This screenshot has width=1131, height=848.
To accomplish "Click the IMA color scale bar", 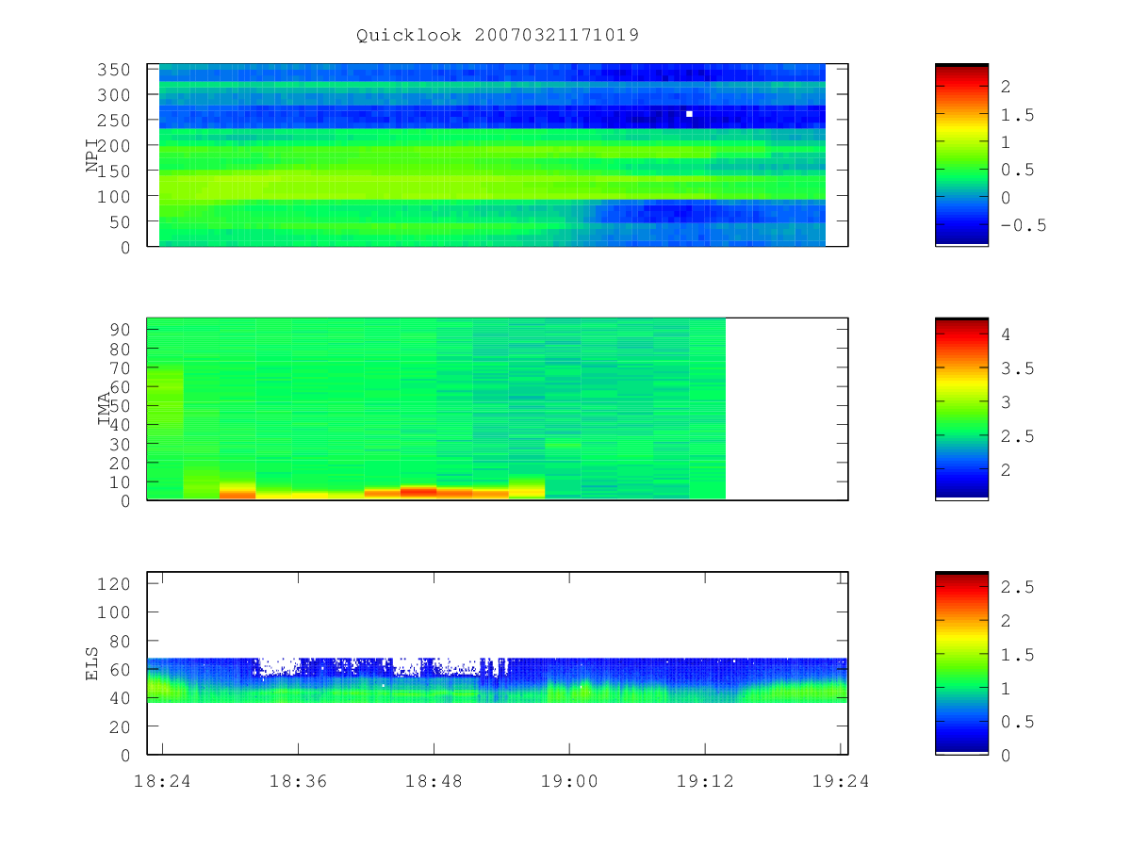I will [x=961, y=409].
